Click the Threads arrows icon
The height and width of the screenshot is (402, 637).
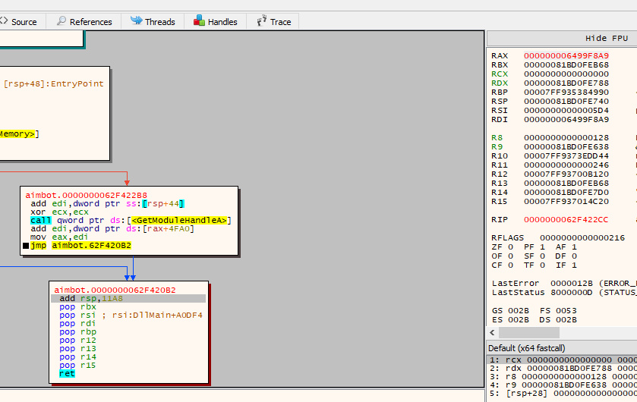click(136, 20)
